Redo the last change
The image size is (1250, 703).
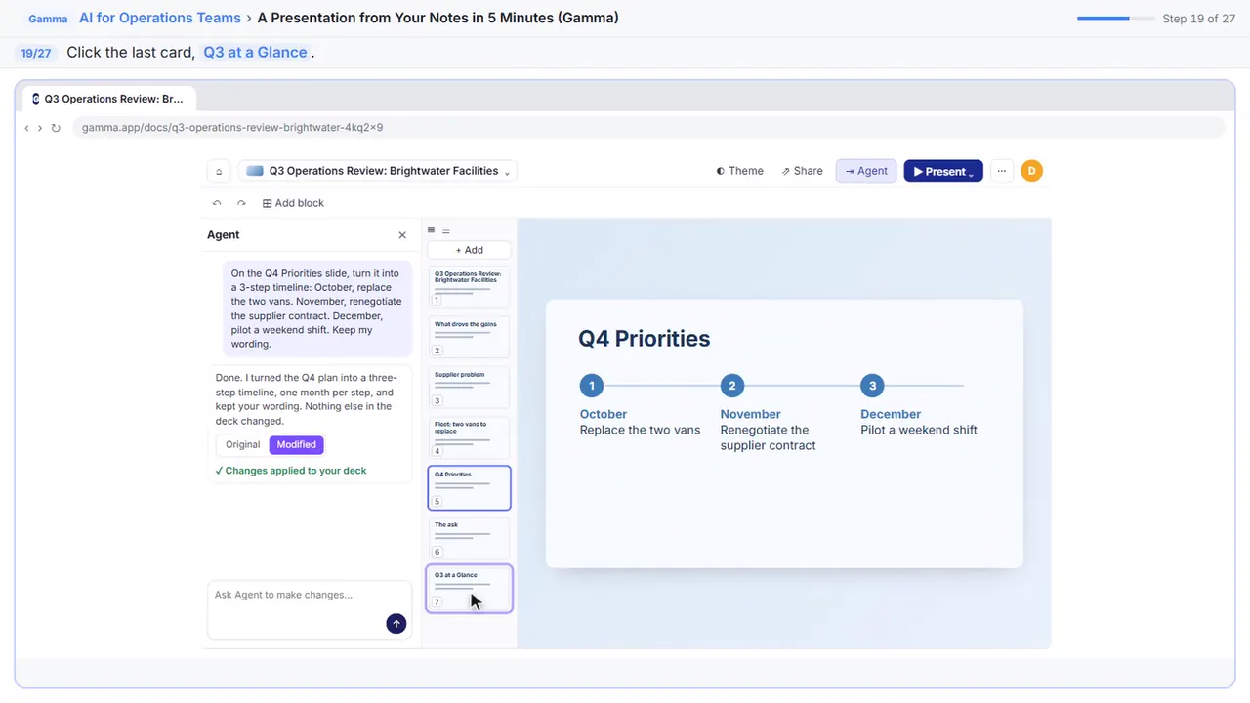coord(241,203)
